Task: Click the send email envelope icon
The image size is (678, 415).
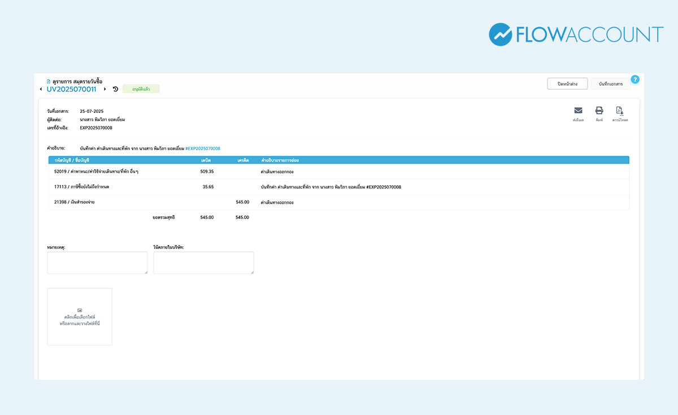Action: tap(578, 111)
